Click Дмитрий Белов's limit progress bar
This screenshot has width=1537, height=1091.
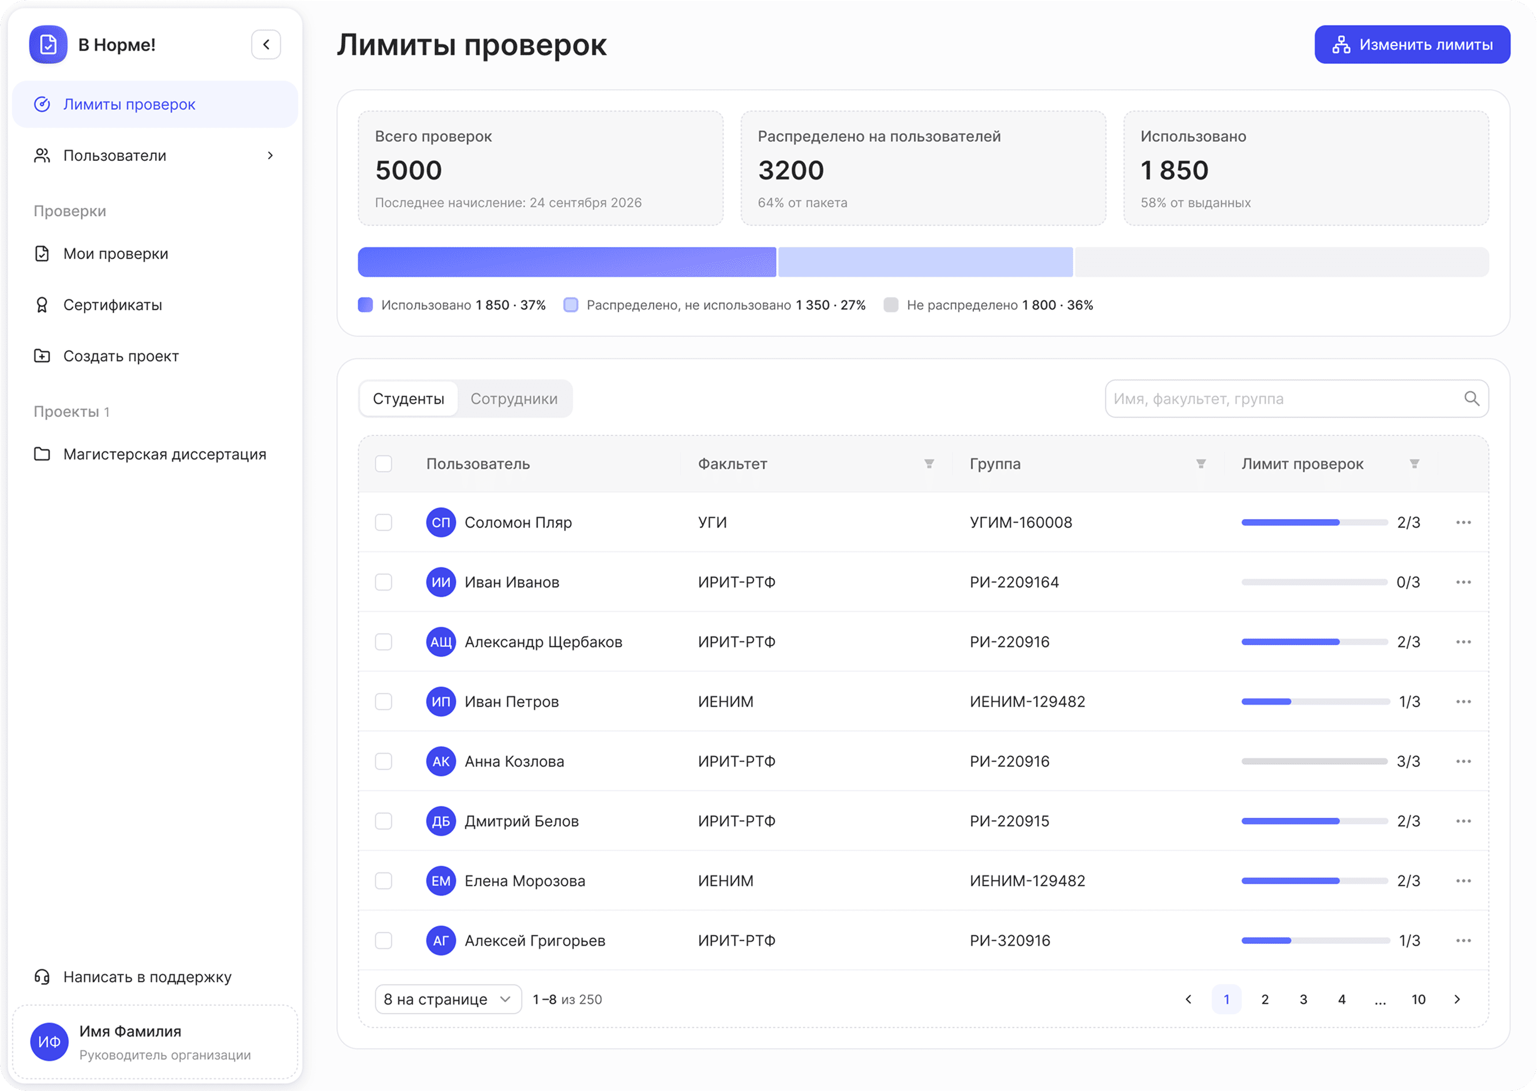click(1314, 822)
